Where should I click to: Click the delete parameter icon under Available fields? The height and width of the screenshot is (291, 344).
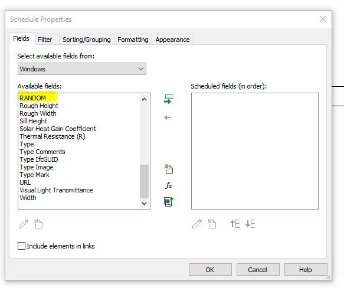tap(38, 224)
